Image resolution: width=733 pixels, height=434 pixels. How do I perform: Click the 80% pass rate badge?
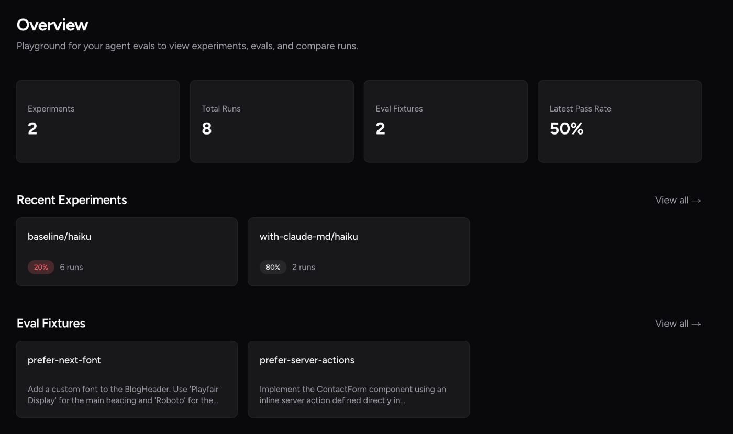click(x=273, y=267)
